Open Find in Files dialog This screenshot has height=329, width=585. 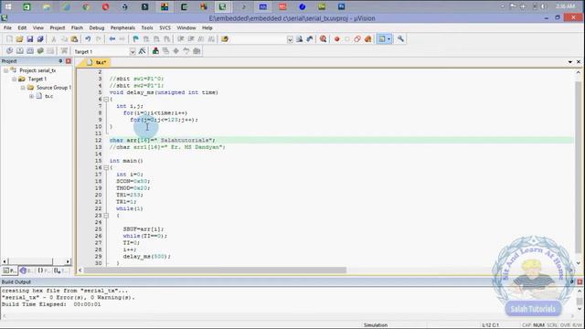point(225,39)
